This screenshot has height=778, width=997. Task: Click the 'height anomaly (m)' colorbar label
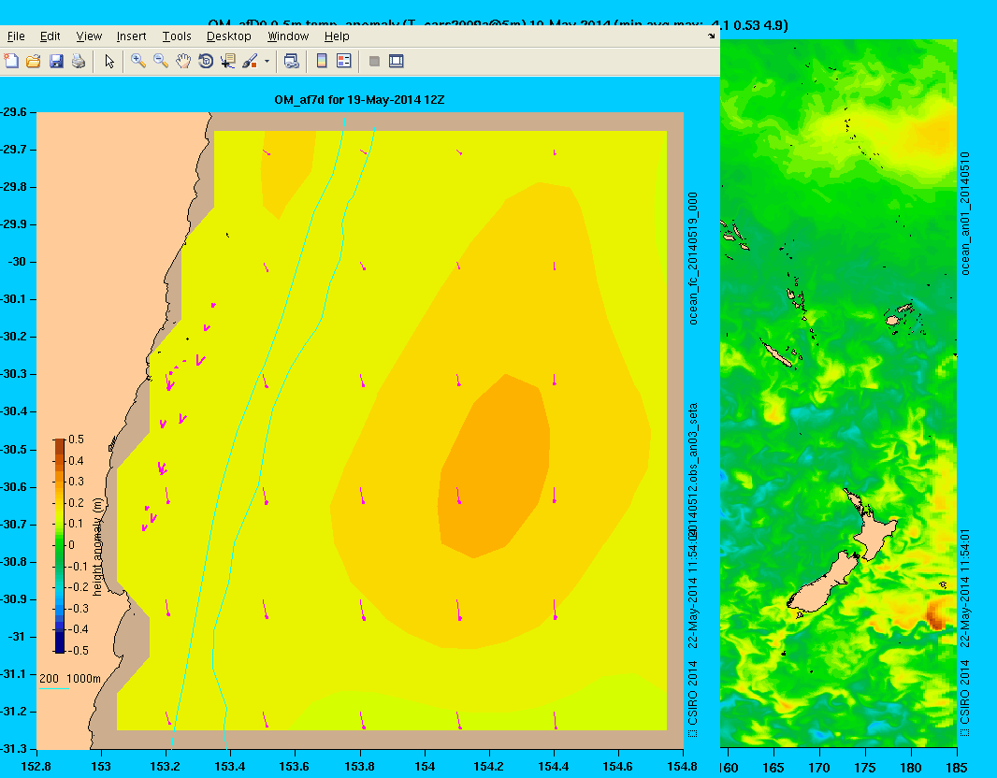pyautogui.click(x=97, y=547)
